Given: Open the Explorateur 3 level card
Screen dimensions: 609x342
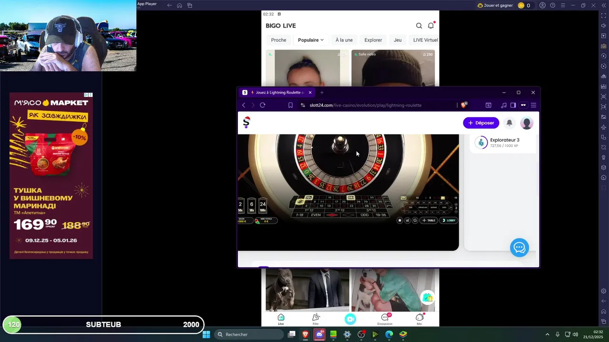Looking at the screenshot, I should (x=503, y=142).
